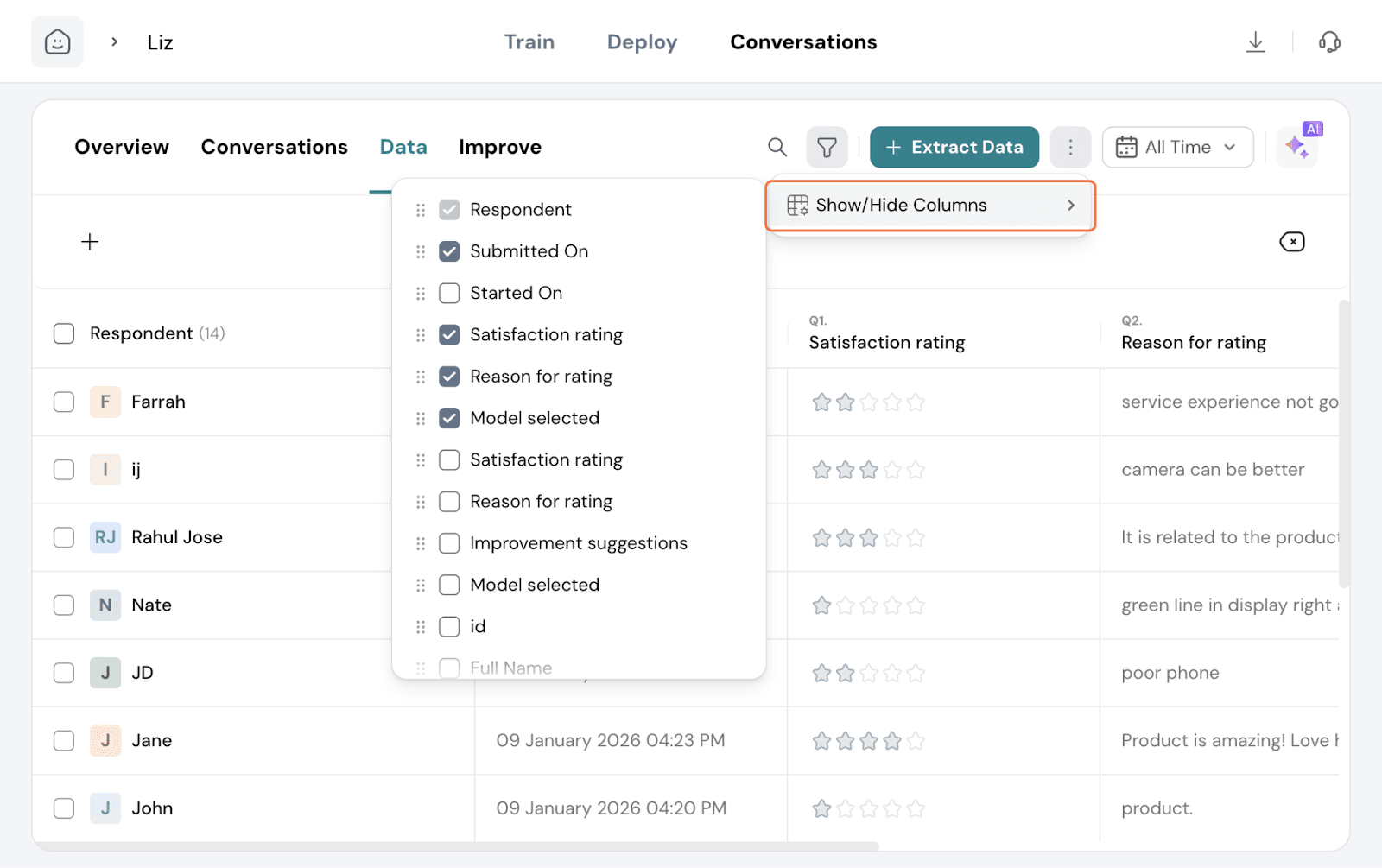
Task: Open search with the magnifier icon
Action: 777,147
